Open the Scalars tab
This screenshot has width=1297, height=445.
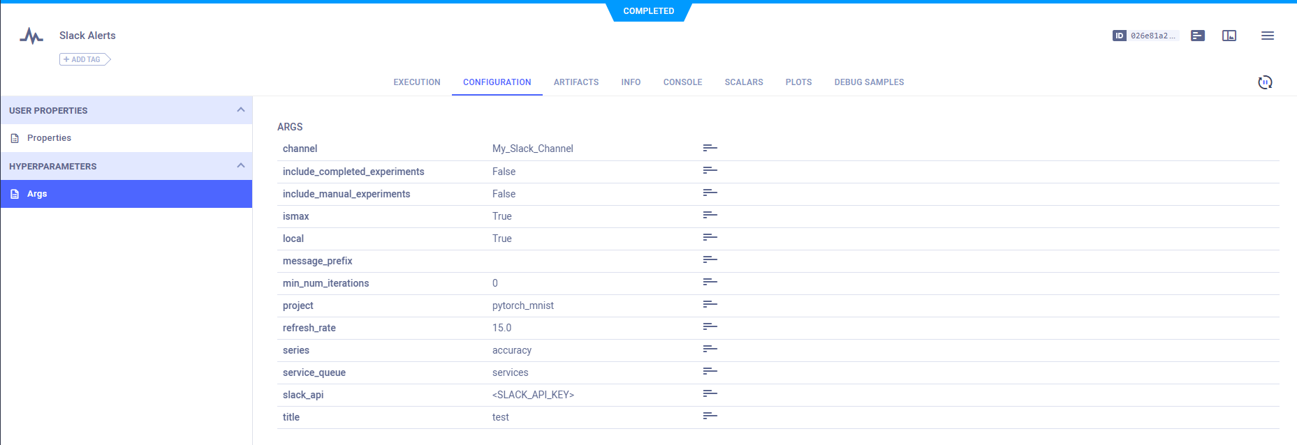tap(743, 82)
